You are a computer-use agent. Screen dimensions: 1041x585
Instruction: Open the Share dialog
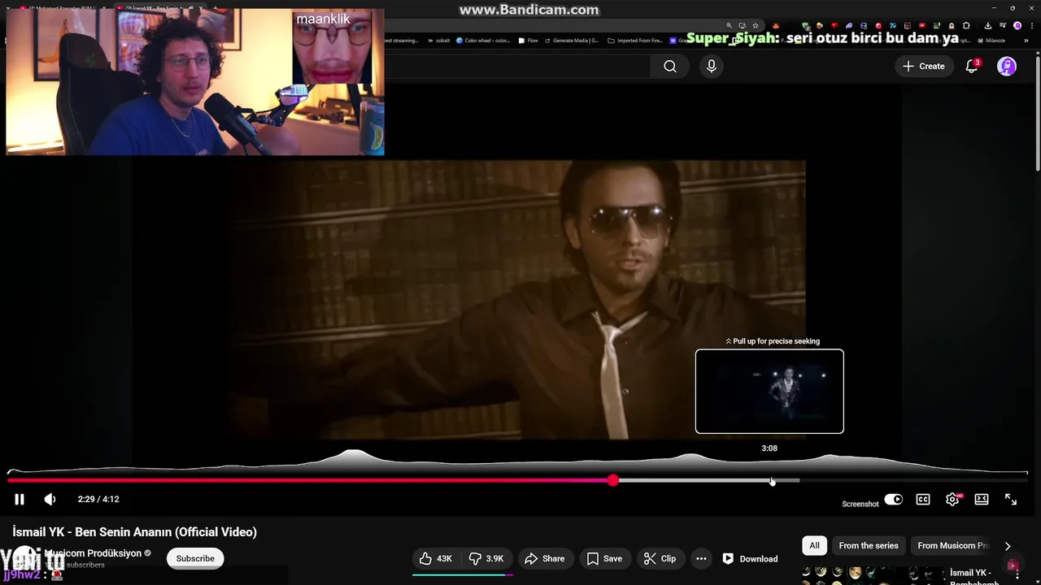tap(544, 558)
